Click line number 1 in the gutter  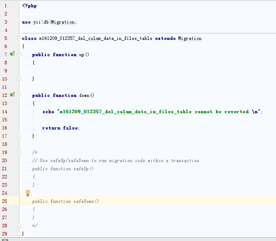point(6,6)
